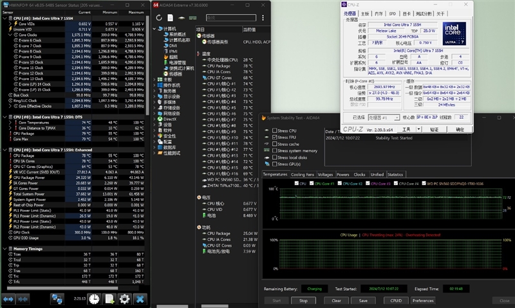Click HWiNFO vertical scrollbar

tap(147, 66)
